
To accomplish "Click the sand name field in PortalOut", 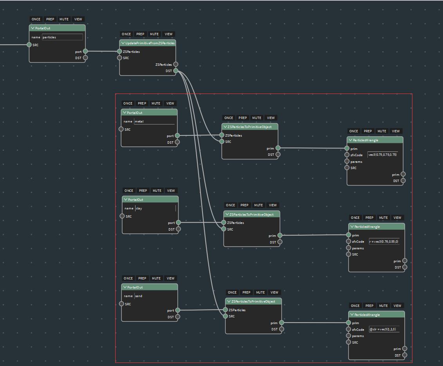I will click(155, 296).
